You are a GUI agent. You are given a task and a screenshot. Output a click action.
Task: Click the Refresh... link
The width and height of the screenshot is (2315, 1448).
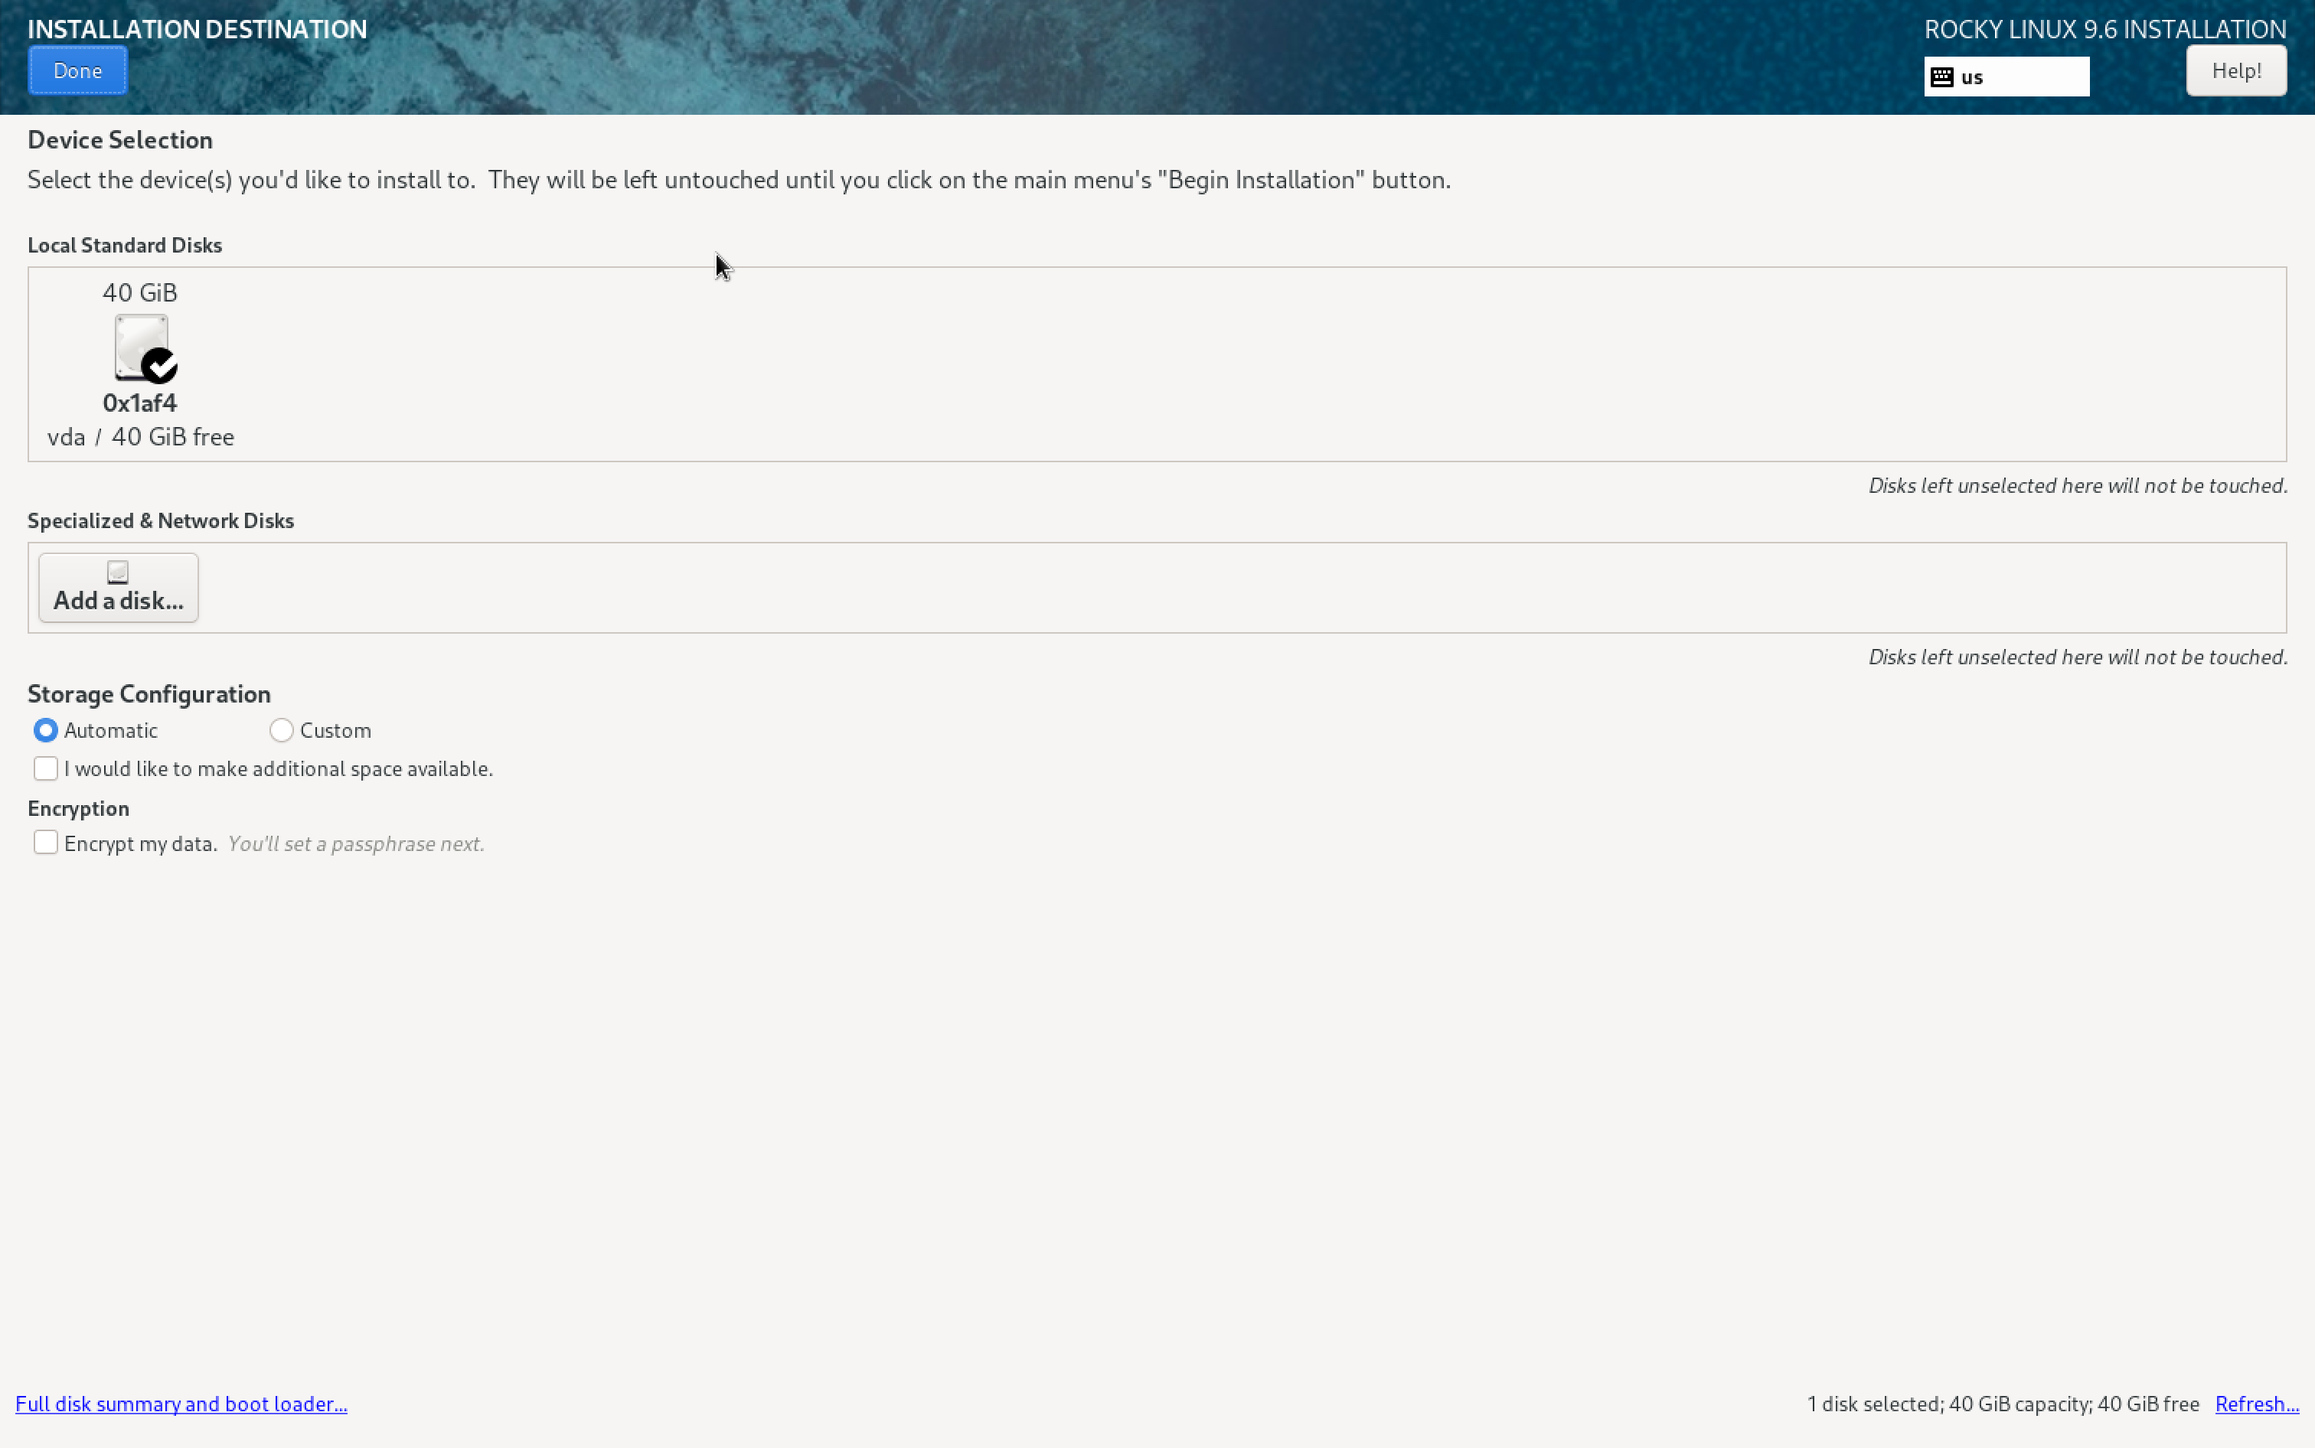(2257, 1404)
